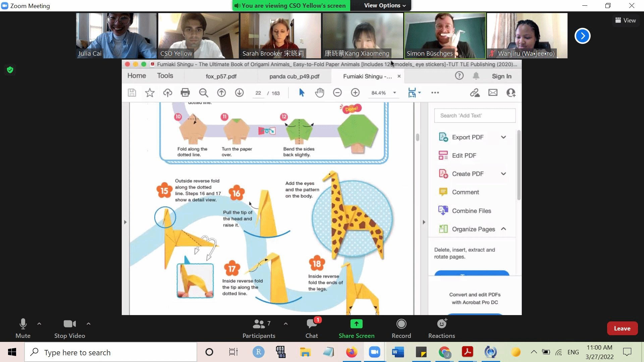The image size is (644, 362).
Task: Click the Windows taskbar search box
Action: coord(111,352)
